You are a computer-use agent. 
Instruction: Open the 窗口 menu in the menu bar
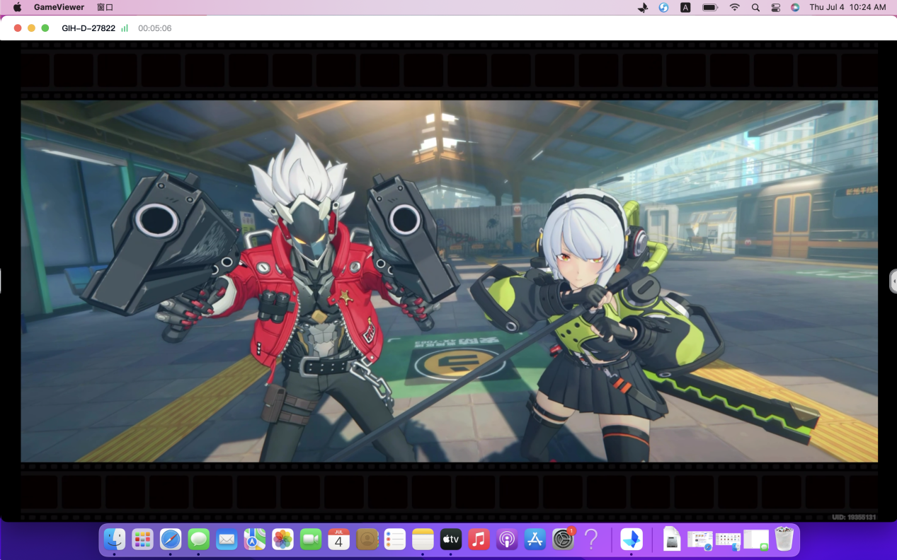tap(105, 7)
